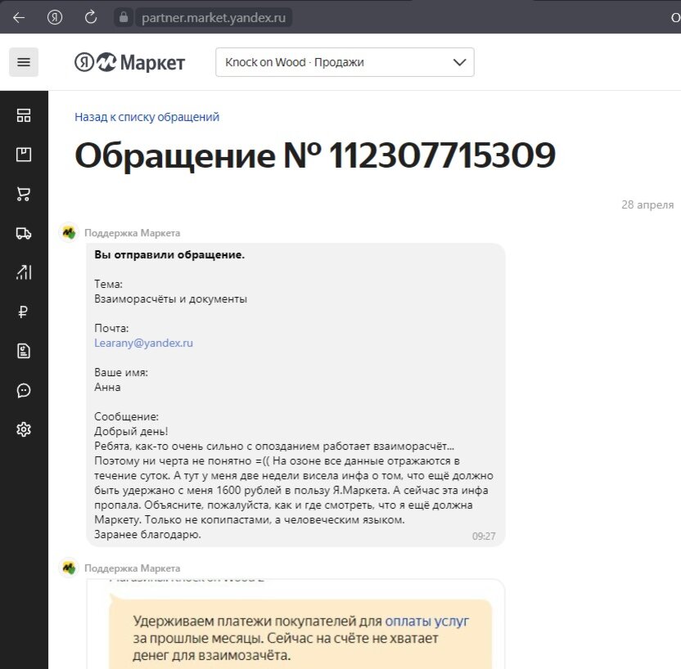Open the products box sidebar icon
Viewport: 681px width, 669px height.
[x=24, y=155]
